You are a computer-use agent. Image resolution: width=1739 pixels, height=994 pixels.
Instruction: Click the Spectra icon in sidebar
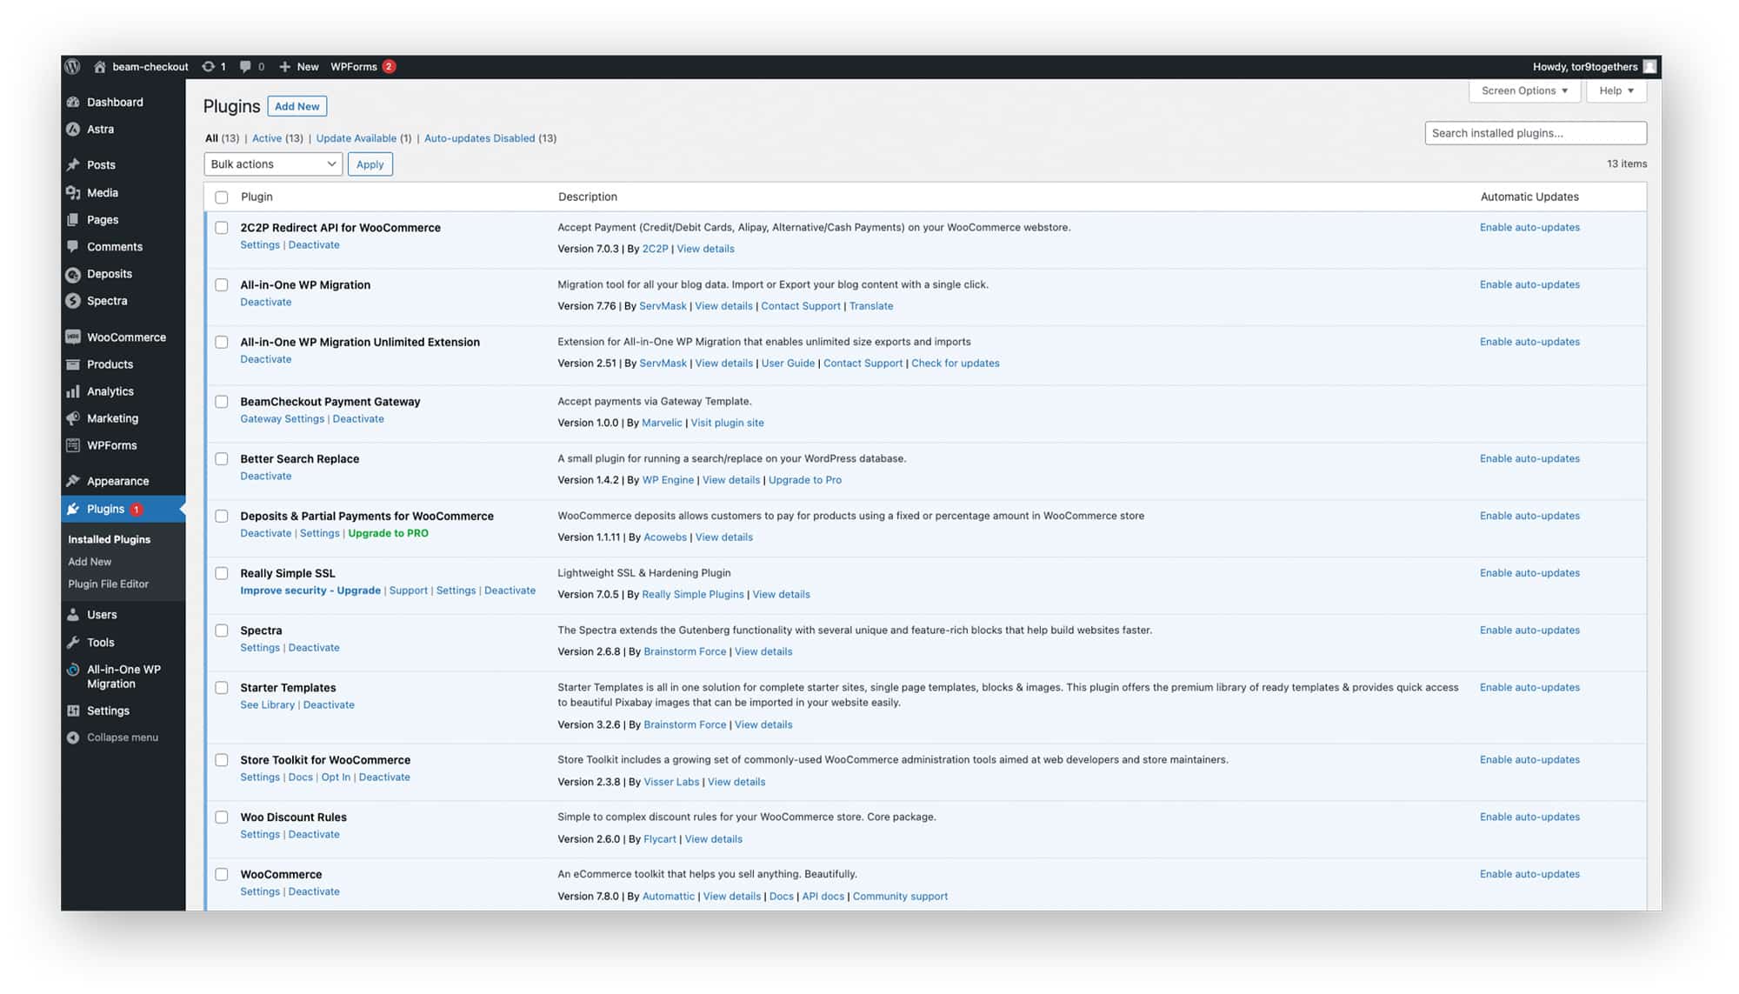pyautogui.click(x=73, y=301)
